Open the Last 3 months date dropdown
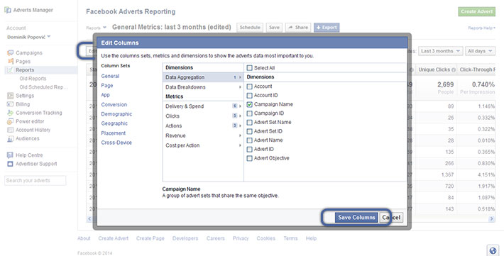The image size is (504, 256). pos(440,51)
